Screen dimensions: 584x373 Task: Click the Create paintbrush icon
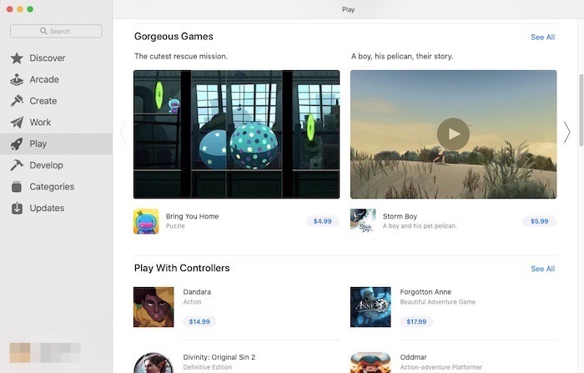click(17, 101)
